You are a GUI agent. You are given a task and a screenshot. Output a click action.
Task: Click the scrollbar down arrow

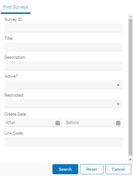tap(130, 159)
